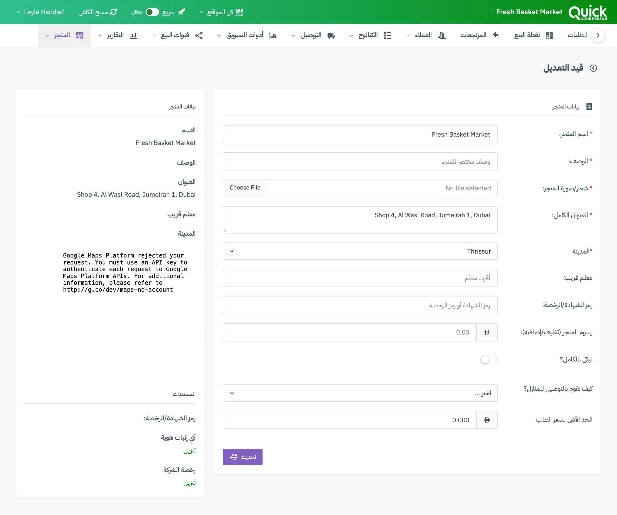Click the store fees amount field
Viewport: 617px width, 515px height.
pyautogui.click(x=350, y=332)
